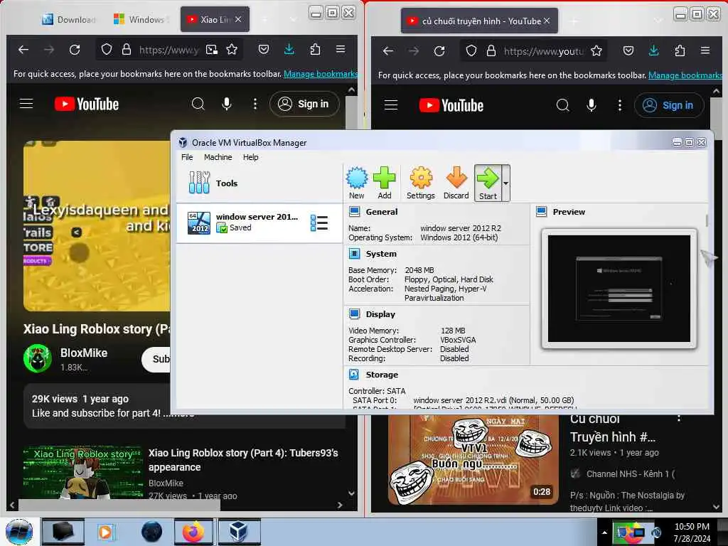Open Xiao Ling Roblox story Part 4 thumbnail
The width and height of the screenshot is (728, 546).
pos(84,472)
